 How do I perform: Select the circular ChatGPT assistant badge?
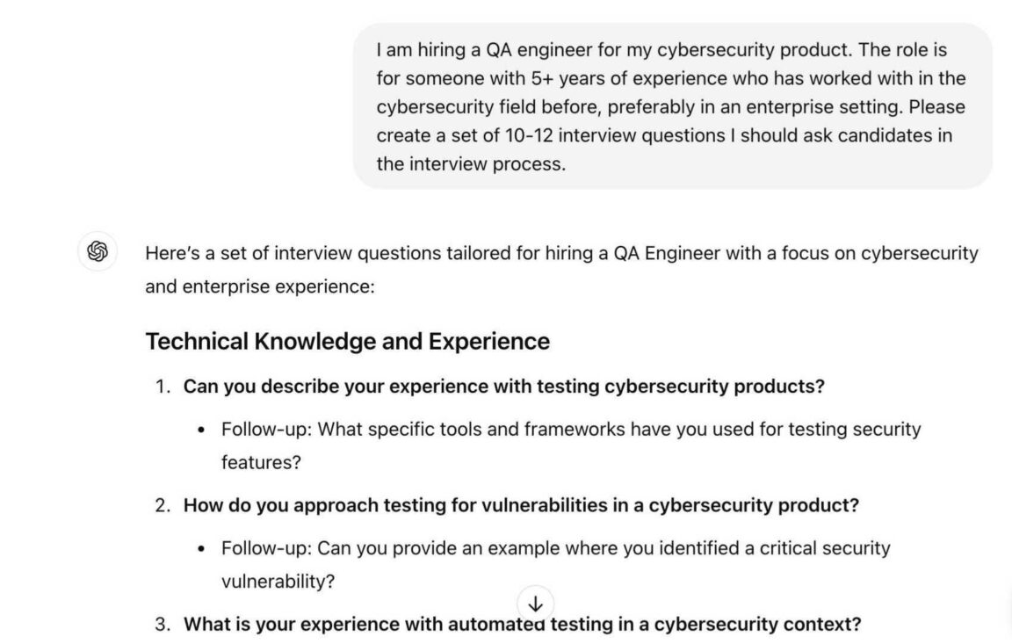(97, 253)
